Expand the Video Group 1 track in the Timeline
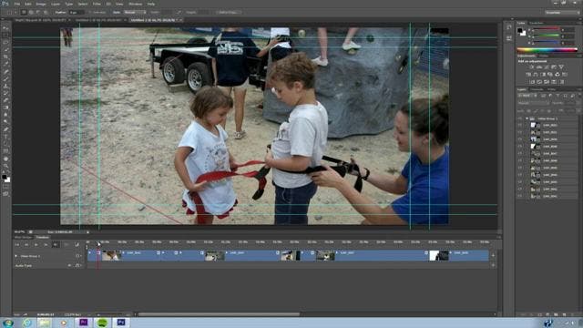 (16, 256)
